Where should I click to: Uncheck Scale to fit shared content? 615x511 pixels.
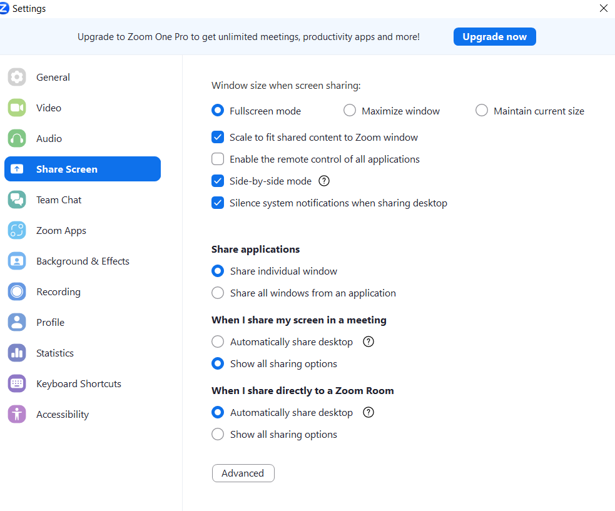coord(218,137)
